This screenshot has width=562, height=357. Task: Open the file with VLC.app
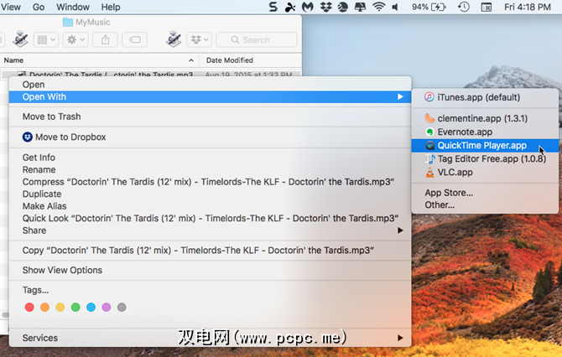tap(485, 173)
